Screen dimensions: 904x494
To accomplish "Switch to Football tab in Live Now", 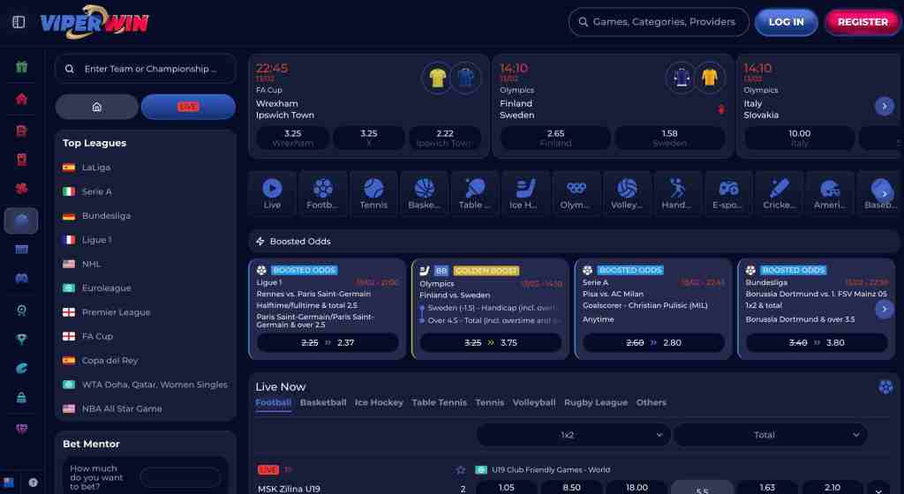I will click(274, 402).
